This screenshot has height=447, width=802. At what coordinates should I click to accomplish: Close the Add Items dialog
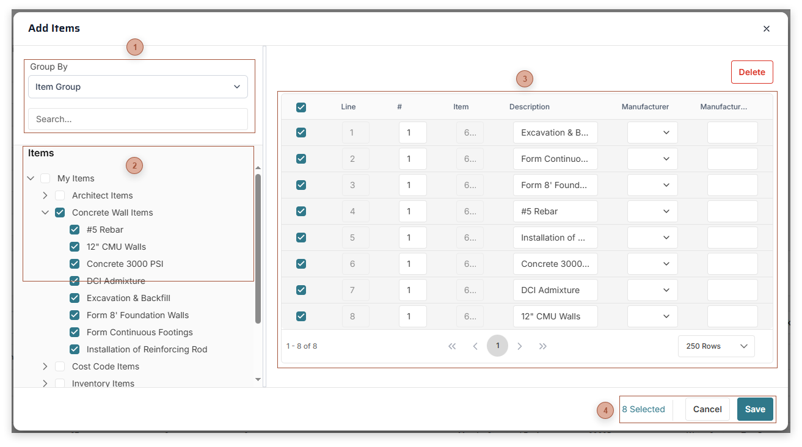click(767, 29)
